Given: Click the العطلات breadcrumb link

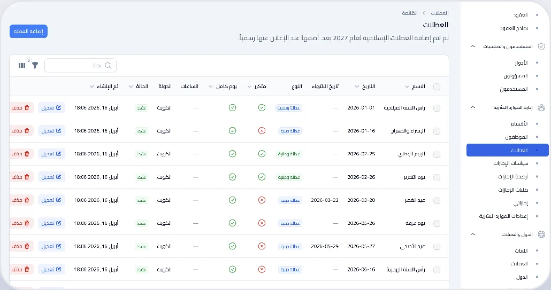Looking at the screenshot, I should click(440, 13).
